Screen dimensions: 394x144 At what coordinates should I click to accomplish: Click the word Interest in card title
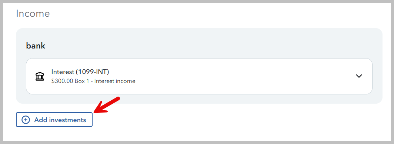pos(63,72)
